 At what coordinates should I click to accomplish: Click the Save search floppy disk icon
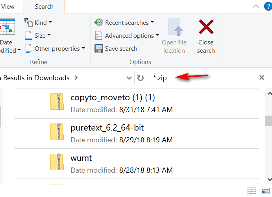[99, 48]
